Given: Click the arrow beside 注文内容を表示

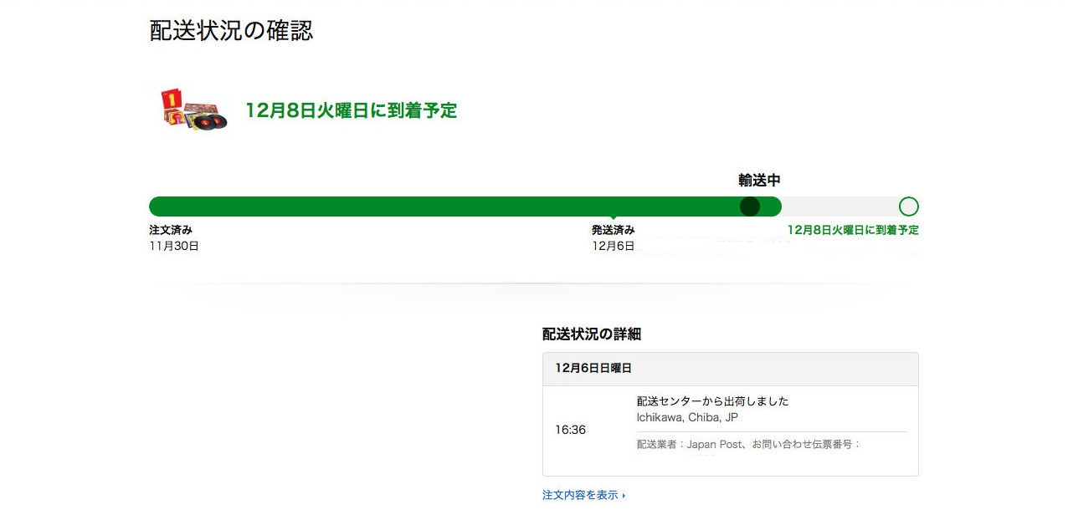Looking at the screenshot, I should pos(624,496).
